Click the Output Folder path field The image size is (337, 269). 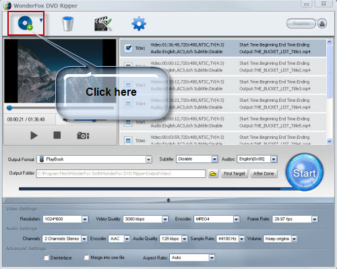[121, 173]
